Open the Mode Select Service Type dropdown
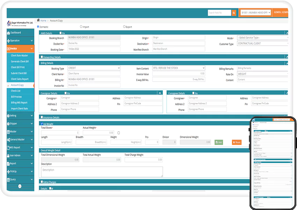 tap(262, 38)
